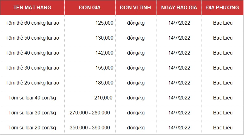244x135 pixels.
Task: Select the ĐƠN VỊ TÍNH header cell
Action: (x=136, y=7)
